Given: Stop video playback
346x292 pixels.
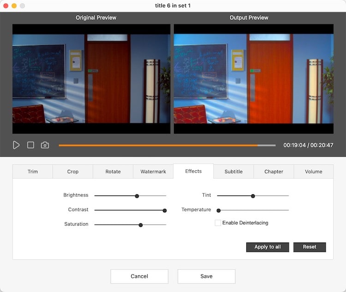Looking at the screenshot, I should (x=30, y=145).
